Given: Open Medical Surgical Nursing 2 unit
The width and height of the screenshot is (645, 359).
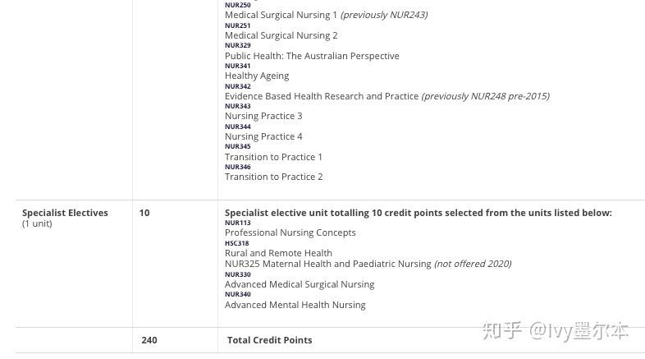Looking at the screenshot, I should pyautogui.click(x=281, y=36).
